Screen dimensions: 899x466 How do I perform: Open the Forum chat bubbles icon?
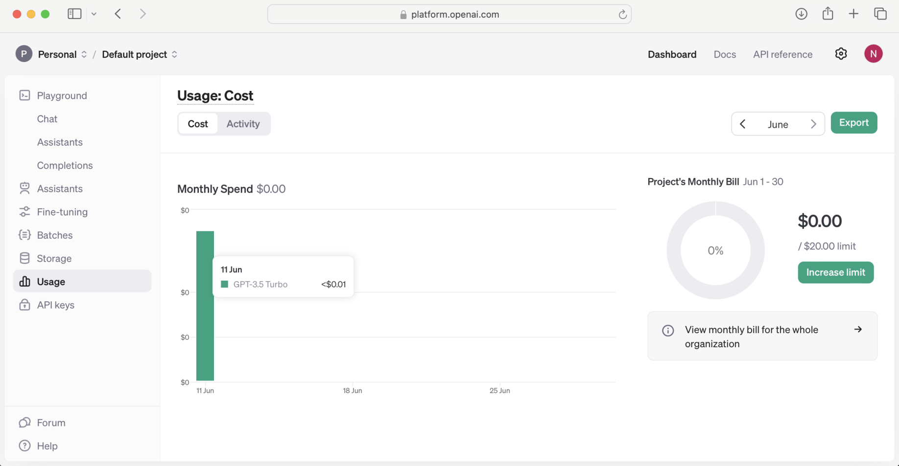point(24,422)
